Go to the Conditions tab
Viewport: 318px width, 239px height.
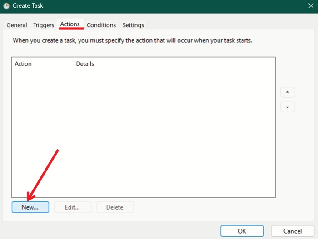[101, 25]
